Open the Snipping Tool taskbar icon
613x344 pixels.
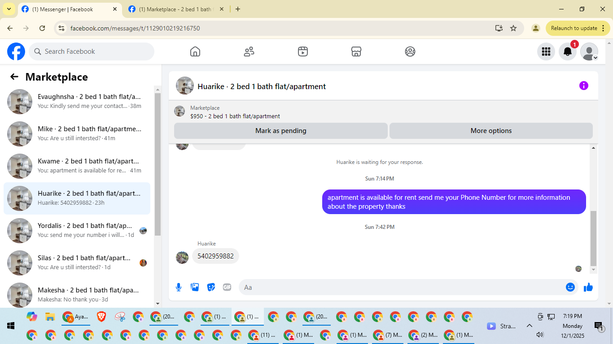click(x=120, y=317)
